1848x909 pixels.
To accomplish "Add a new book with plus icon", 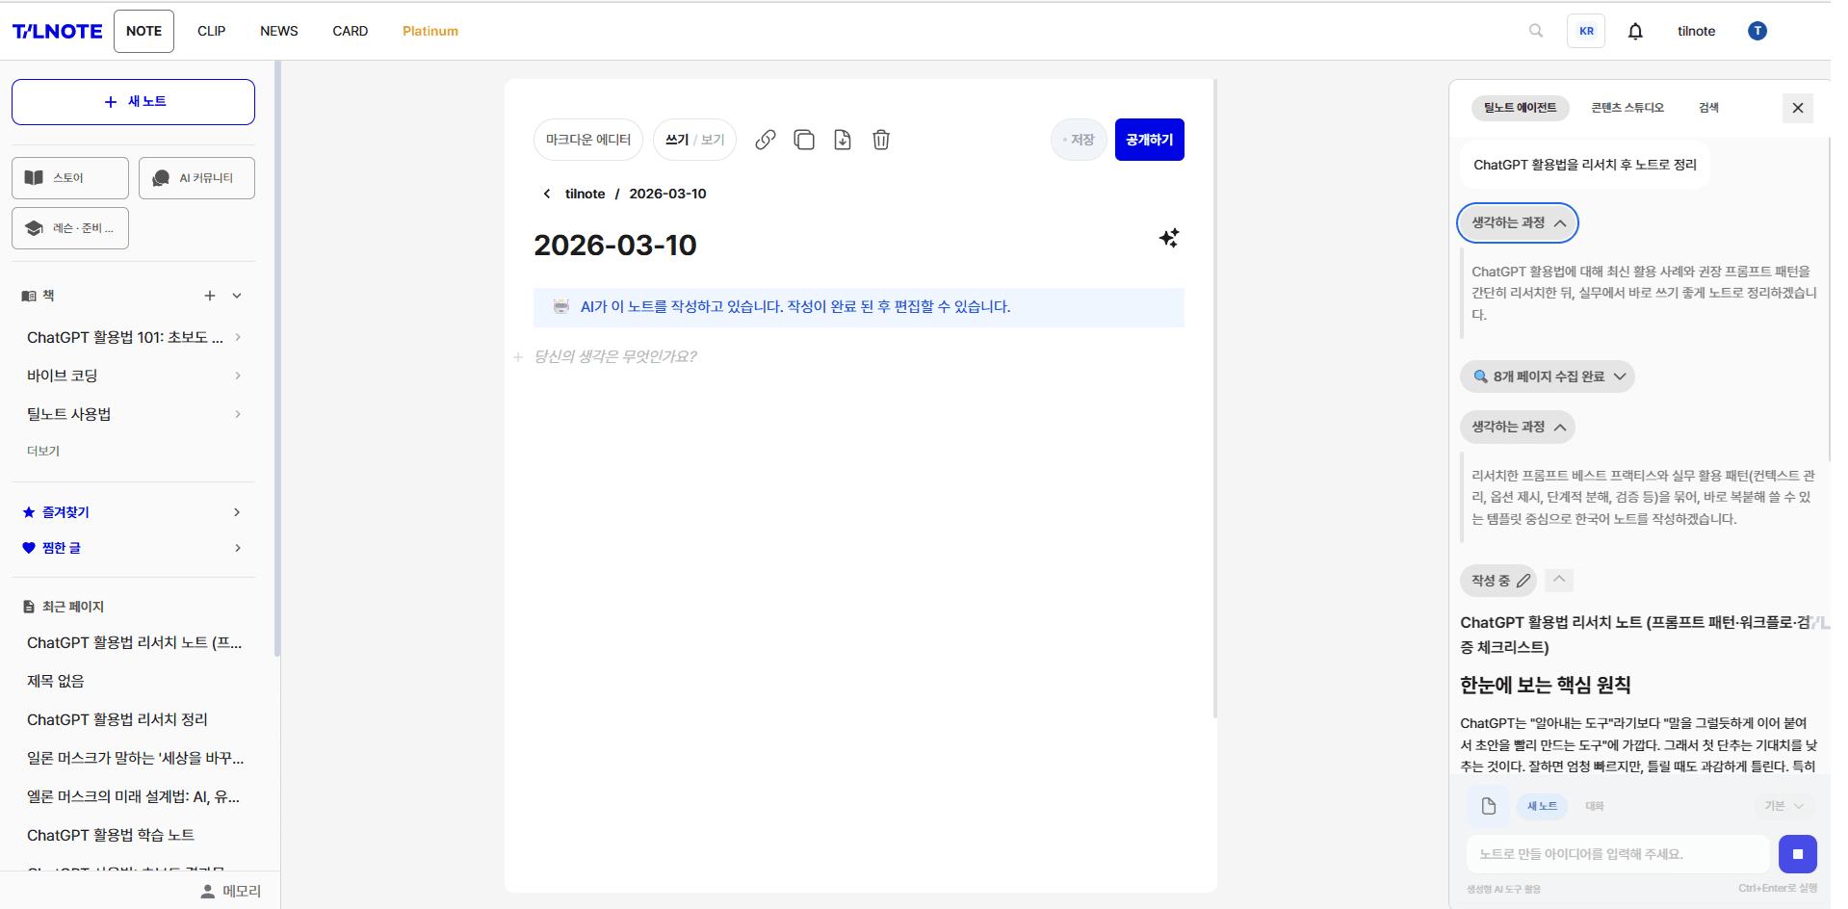I will click(210, 296).
